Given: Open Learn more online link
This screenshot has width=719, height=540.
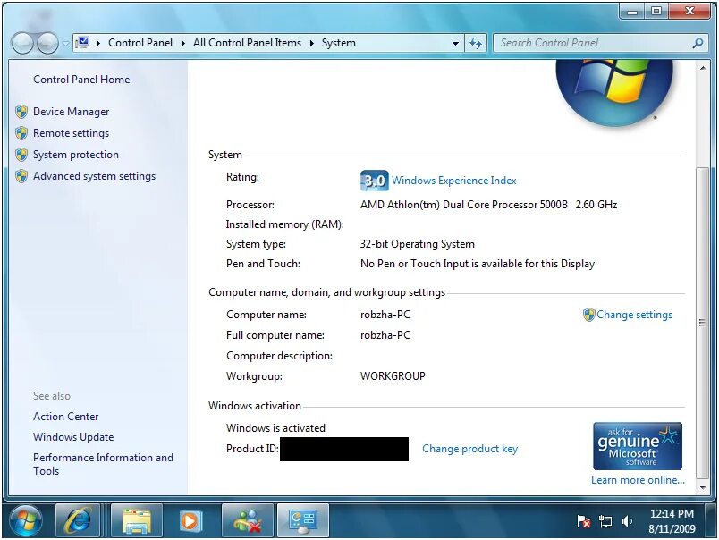Looking at the screenshot, I should click(x=638, y=480).
